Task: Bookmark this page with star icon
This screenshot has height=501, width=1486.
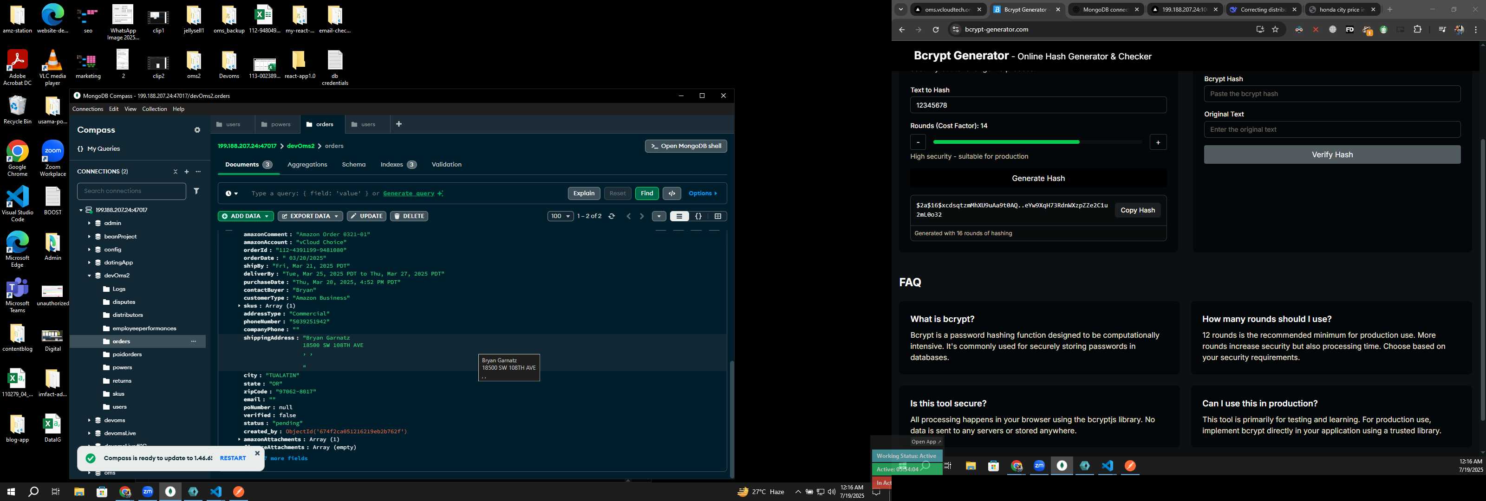Action: [x=1275, y=29]
